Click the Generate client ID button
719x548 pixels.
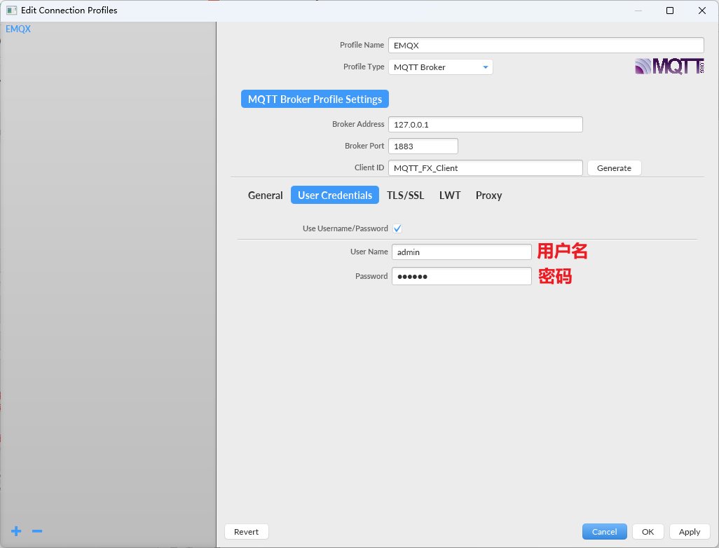coord(614,168)
